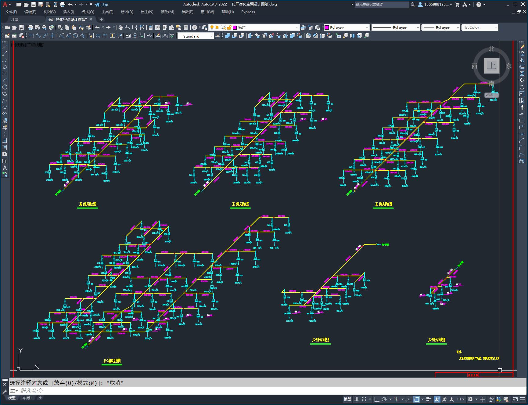This screenshot has height=405, width=528.
Task: Toggle 2D object snap in status bar
Action: coord(416,399)
